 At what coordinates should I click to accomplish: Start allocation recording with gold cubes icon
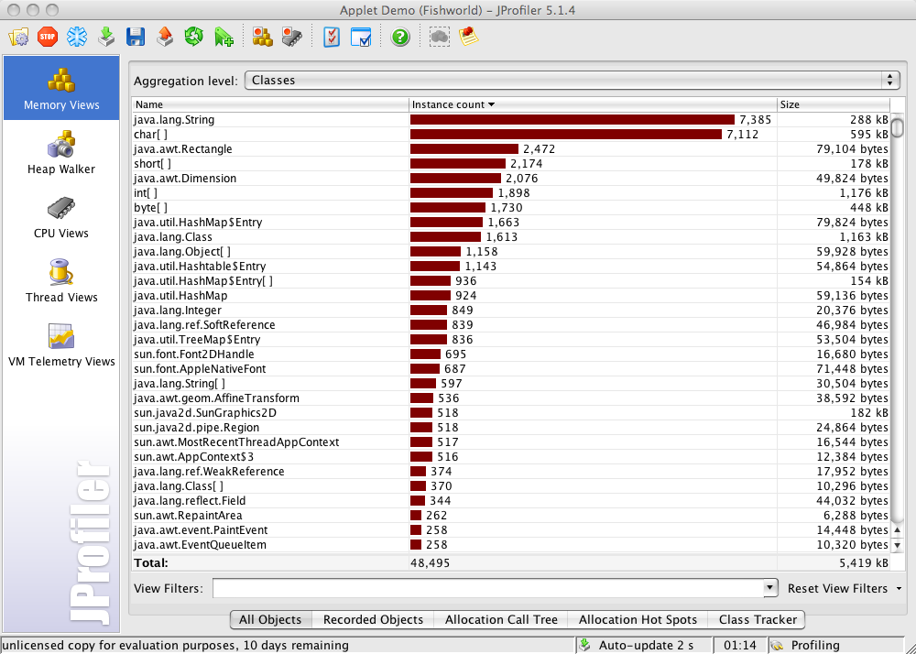click(262, 38)
